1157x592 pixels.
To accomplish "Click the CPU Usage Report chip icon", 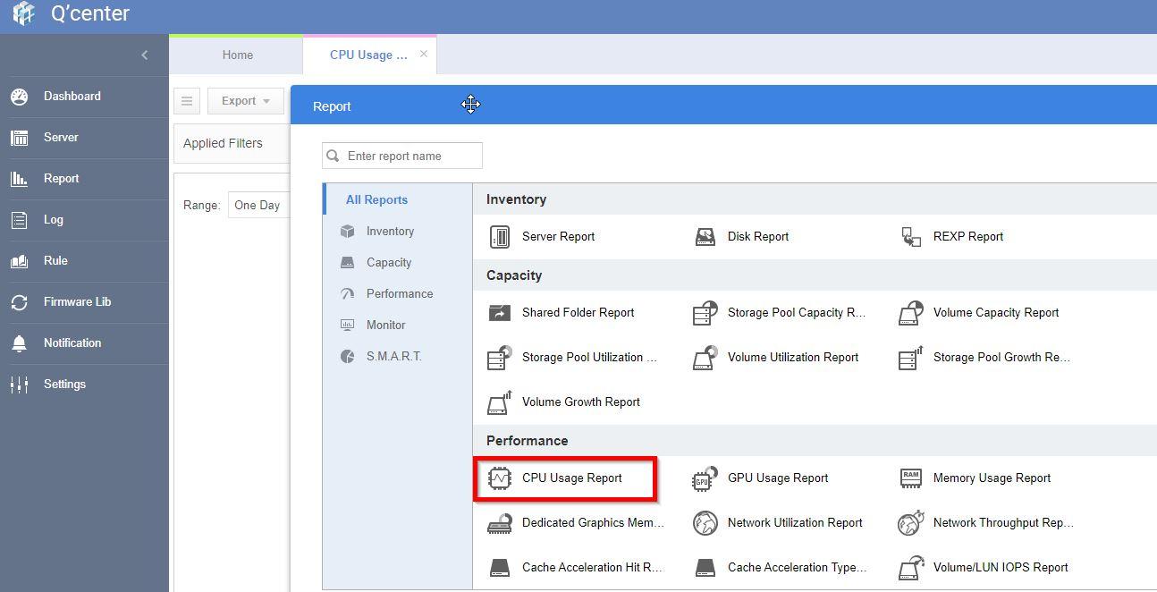I will point(500,478).
